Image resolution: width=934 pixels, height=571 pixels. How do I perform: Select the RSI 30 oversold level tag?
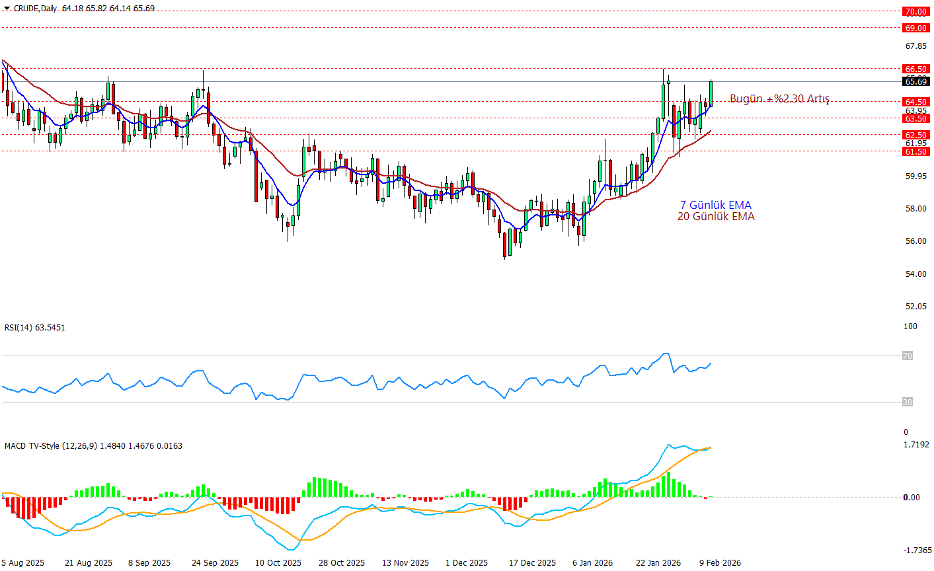[x=908, y=402]
